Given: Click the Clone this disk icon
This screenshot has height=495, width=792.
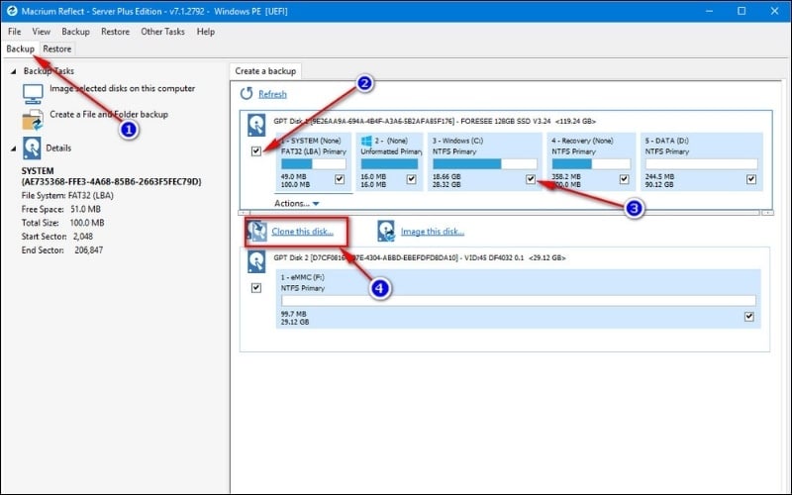Looking at the screenshot, I should pos(257,232).
